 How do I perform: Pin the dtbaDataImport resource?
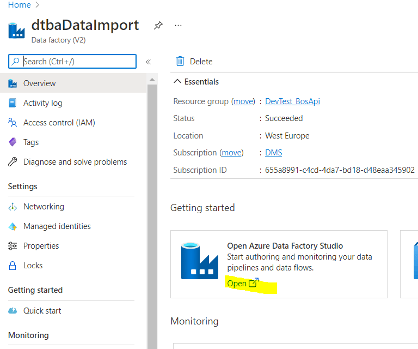pos(158,26)
